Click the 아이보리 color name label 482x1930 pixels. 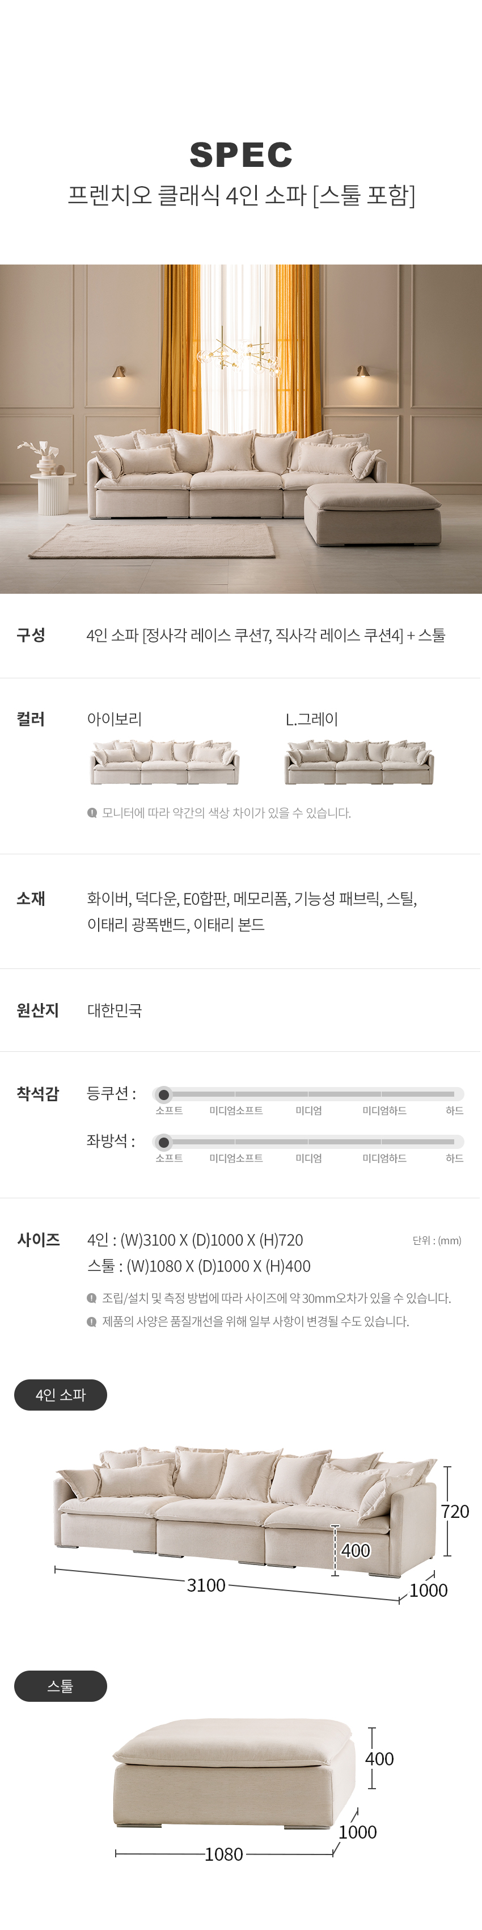115,719
